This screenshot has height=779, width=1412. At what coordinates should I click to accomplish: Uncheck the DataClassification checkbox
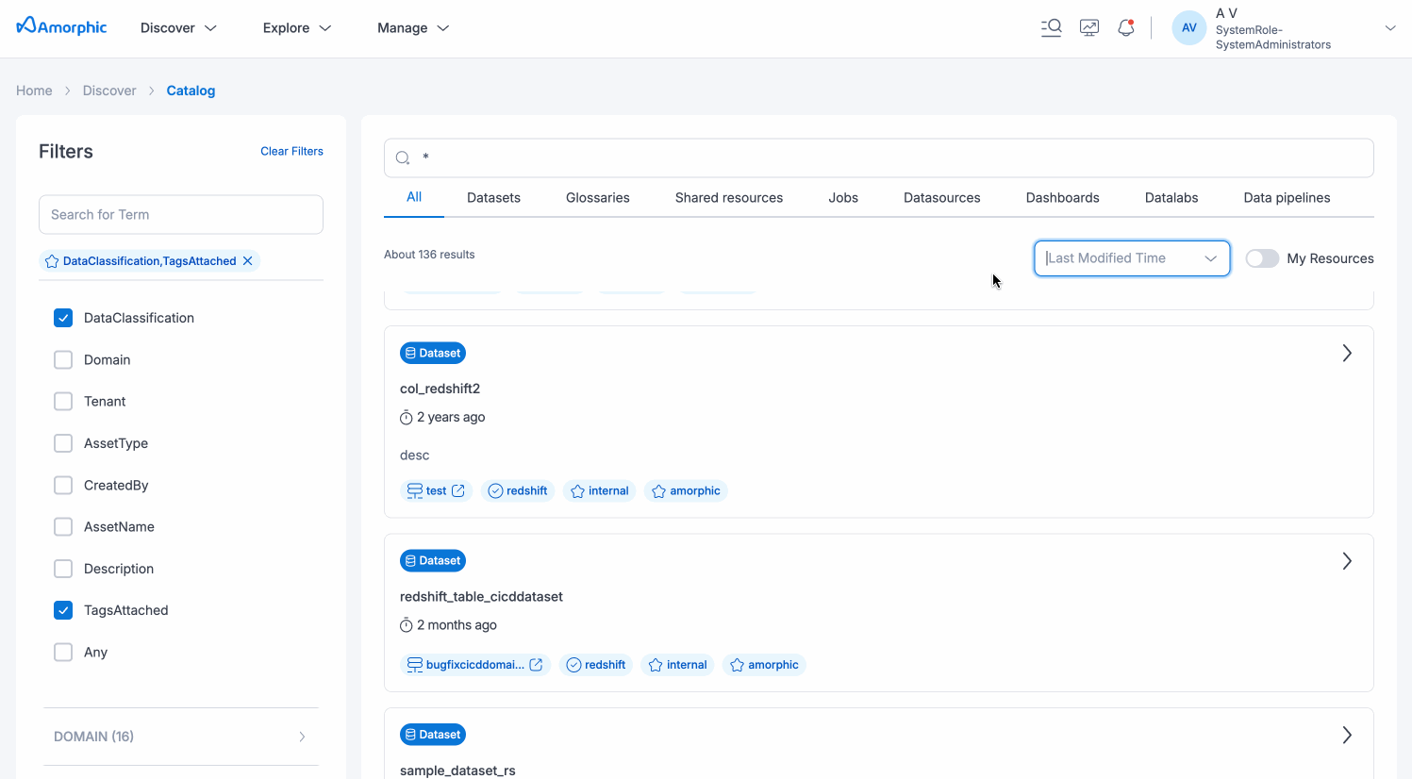pyautogui.click(x=63, y=318)
